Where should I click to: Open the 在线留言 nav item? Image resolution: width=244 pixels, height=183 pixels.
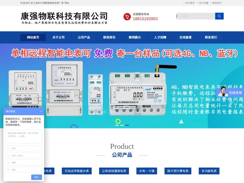coord(185,37)
